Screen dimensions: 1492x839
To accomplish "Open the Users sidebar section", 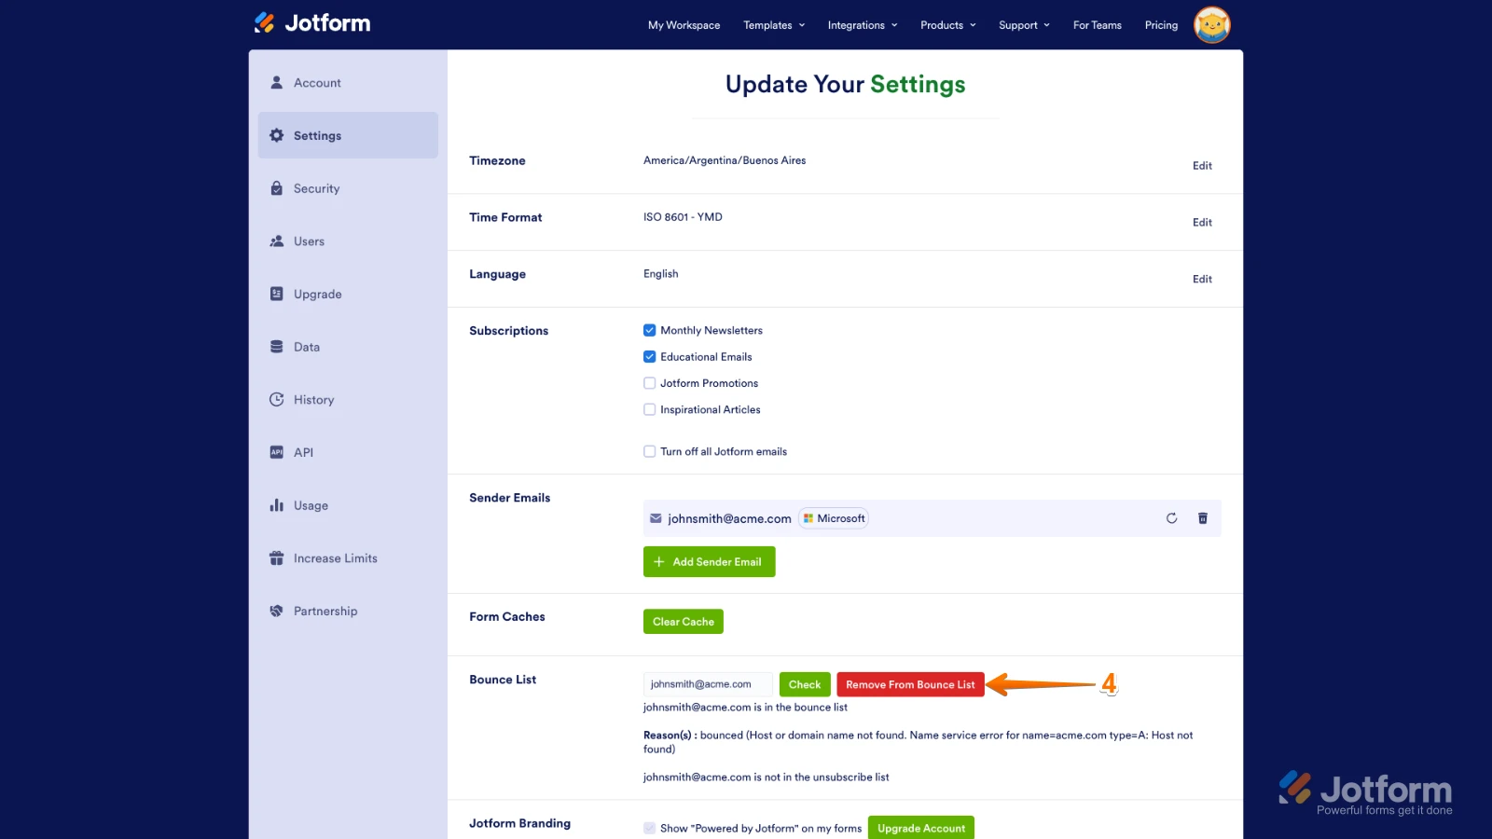I will click(x=348, y=241).
